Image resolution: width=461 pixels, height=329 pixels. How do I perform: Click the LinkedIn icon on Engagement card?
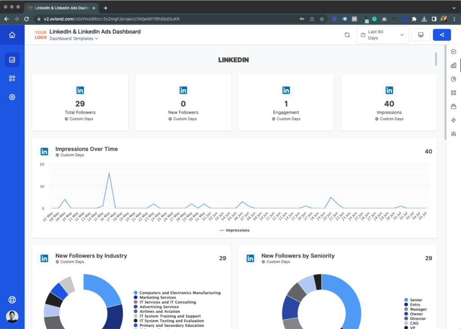pyautogui.click(x=286, y=90)
